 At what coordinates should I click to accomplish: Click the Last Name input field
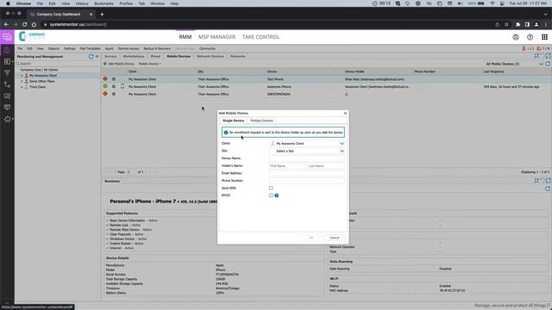(326, 166)
